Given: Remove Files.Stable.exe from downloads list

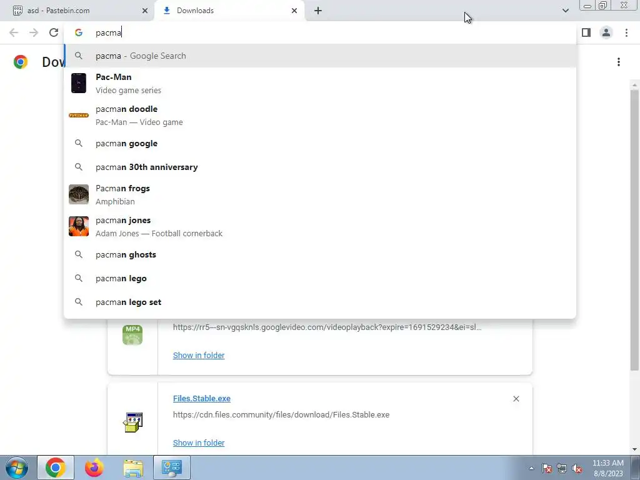Looking at the screenshot, I should 516,399.
